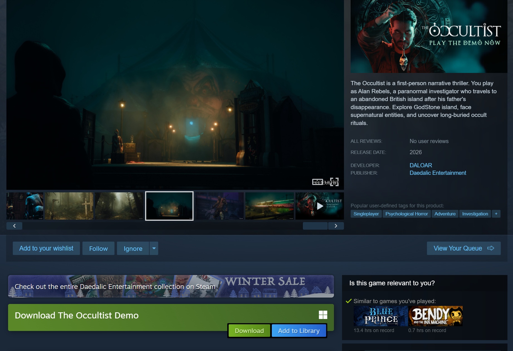Open View Your Queue
The image size is (513, 351).
(464, 248)
